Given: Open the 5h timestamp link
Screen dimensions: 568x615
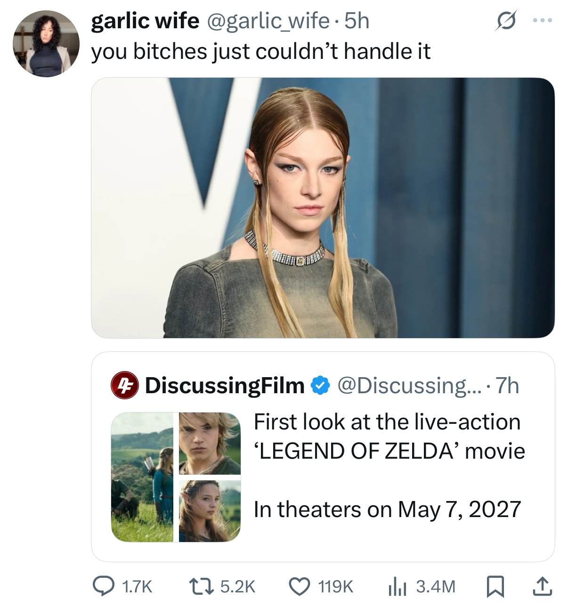Looking at the screenshot, I should pos(357,21).
